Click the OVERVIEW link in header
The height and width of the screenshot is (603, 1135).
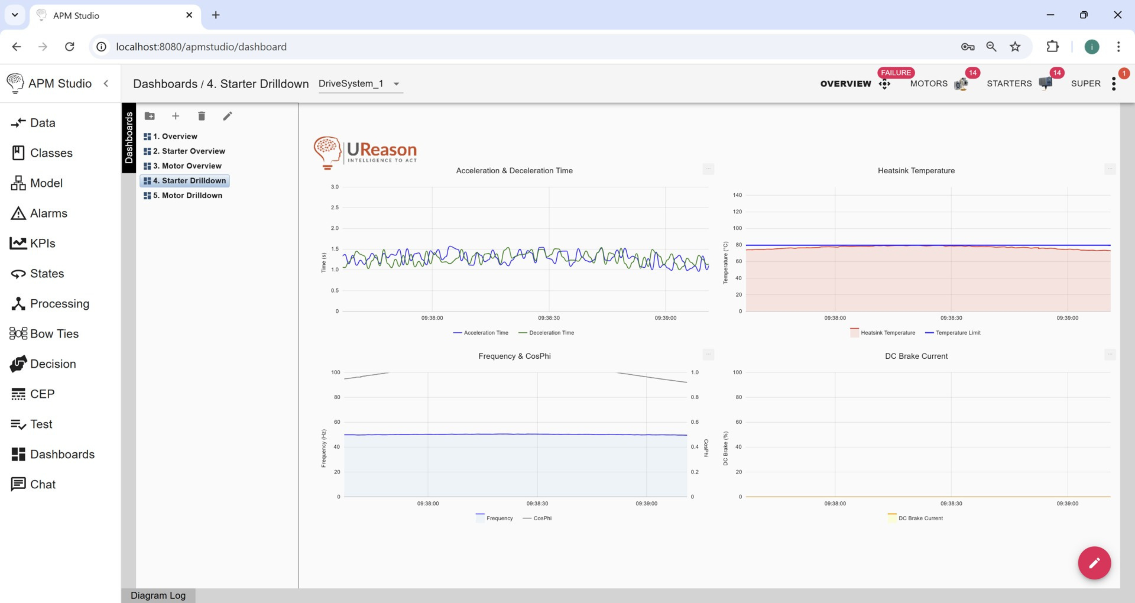point(846,84)
